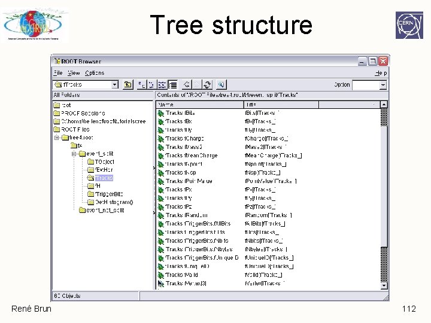Screen dimensions: 431x323
Task: Close the ROOT Browser window
Action: pos(383,61)
